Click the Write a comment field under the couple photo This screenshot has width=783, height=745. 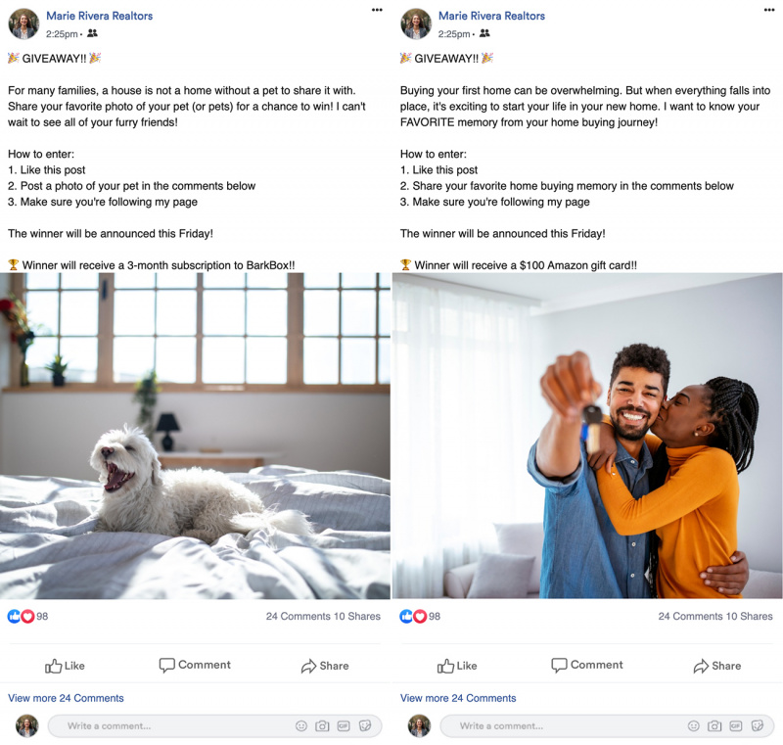click(x=607, y=726)
